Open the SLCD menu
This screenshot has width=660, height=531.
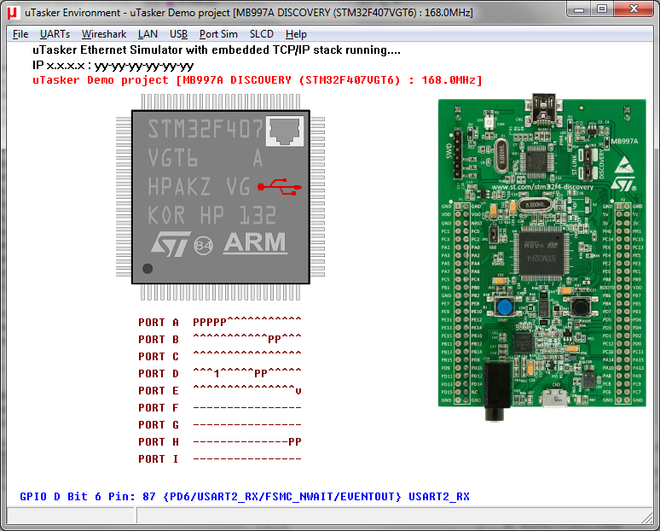point(262,34)
